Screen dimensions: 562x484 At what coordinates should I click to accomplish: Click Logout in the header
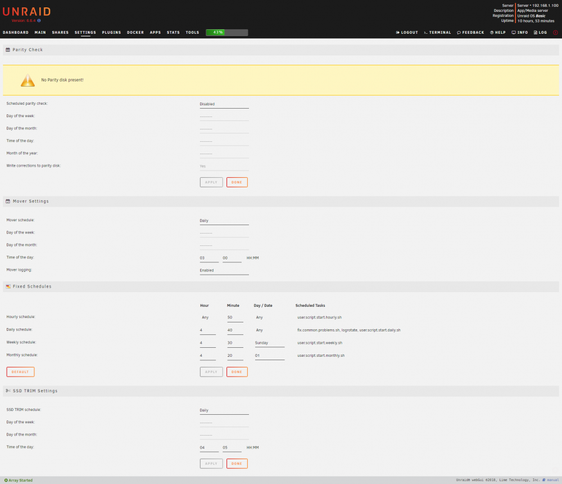click(407, 33)
